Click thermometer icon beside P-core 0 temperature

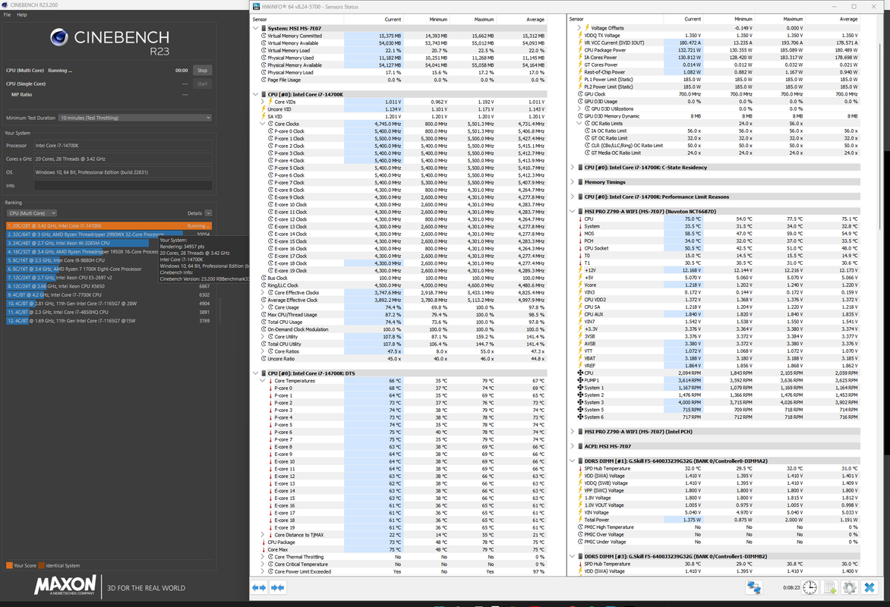tap(270, 388)
